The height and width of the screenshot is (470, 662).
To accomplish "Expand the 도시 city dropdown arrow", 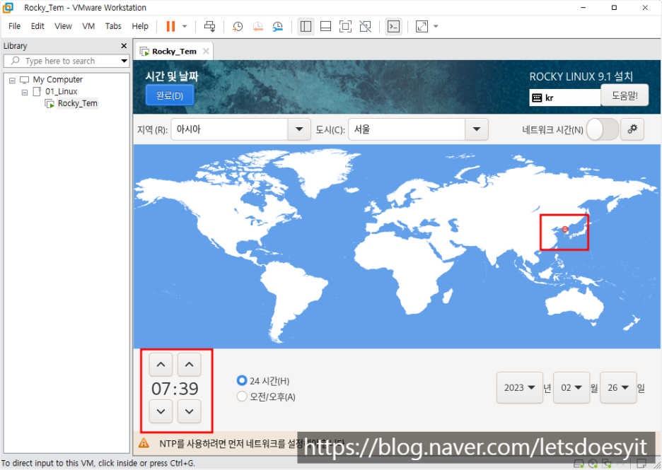I will pos(477,129).
